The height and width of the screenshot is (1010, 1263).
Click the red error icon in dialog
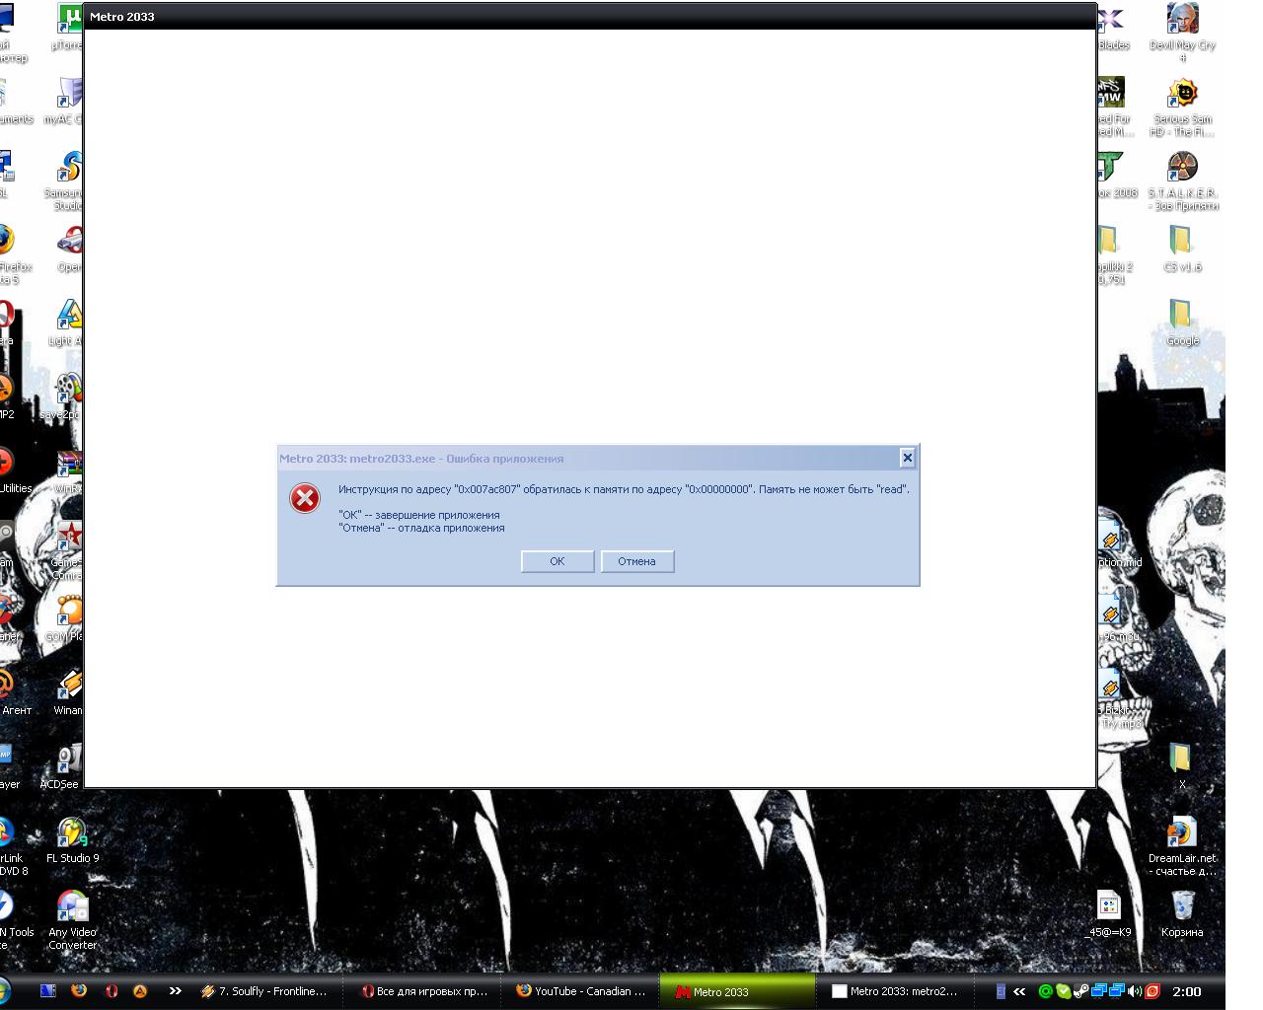click(x=305, y=498)
